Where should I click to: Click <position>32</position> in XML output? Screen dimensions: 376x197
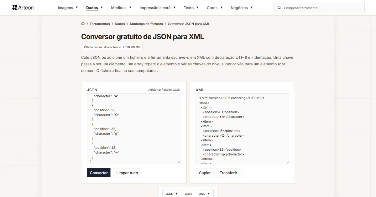pos(222,149)
